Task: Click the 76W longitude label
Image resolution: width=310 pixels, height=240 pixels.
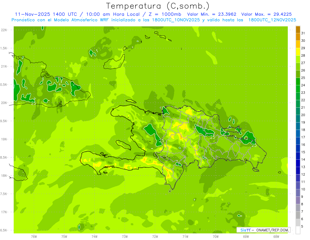Action: [x=34, y=236]
